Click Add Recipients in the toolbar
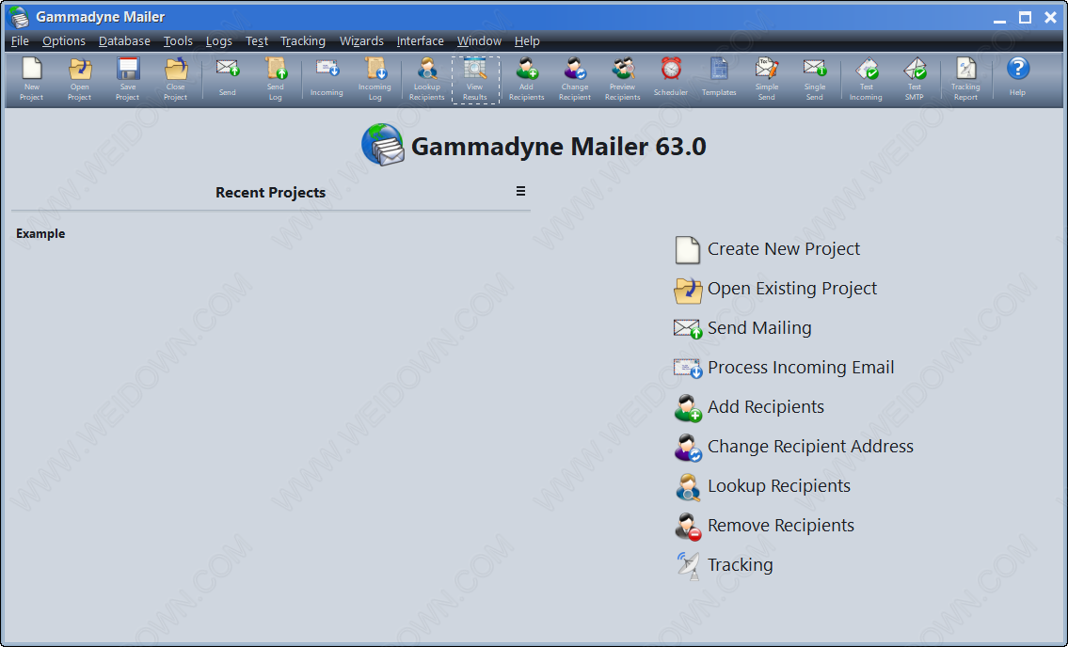This screenshot has width=1068, height=647. (x=527, y=79)
